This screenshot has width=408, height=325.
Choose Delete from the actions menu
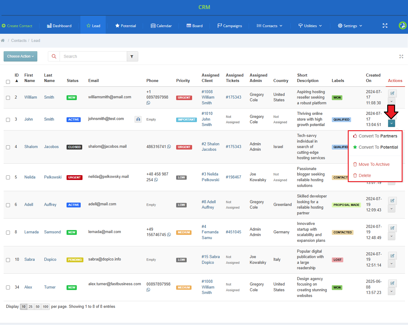tap(362, 175)
